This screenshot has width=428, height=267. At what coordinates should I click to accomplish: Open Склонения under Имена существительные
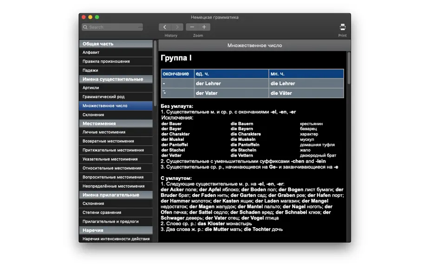tap(116, 114)
